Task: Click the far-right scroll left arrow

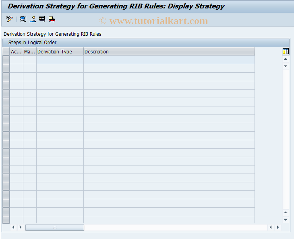Action: click(x=271, y=227)
